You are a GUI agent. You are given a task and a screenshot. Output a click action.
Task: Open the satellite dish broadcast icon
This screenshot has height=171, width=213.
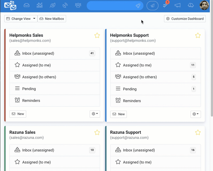tap(65, 5)
